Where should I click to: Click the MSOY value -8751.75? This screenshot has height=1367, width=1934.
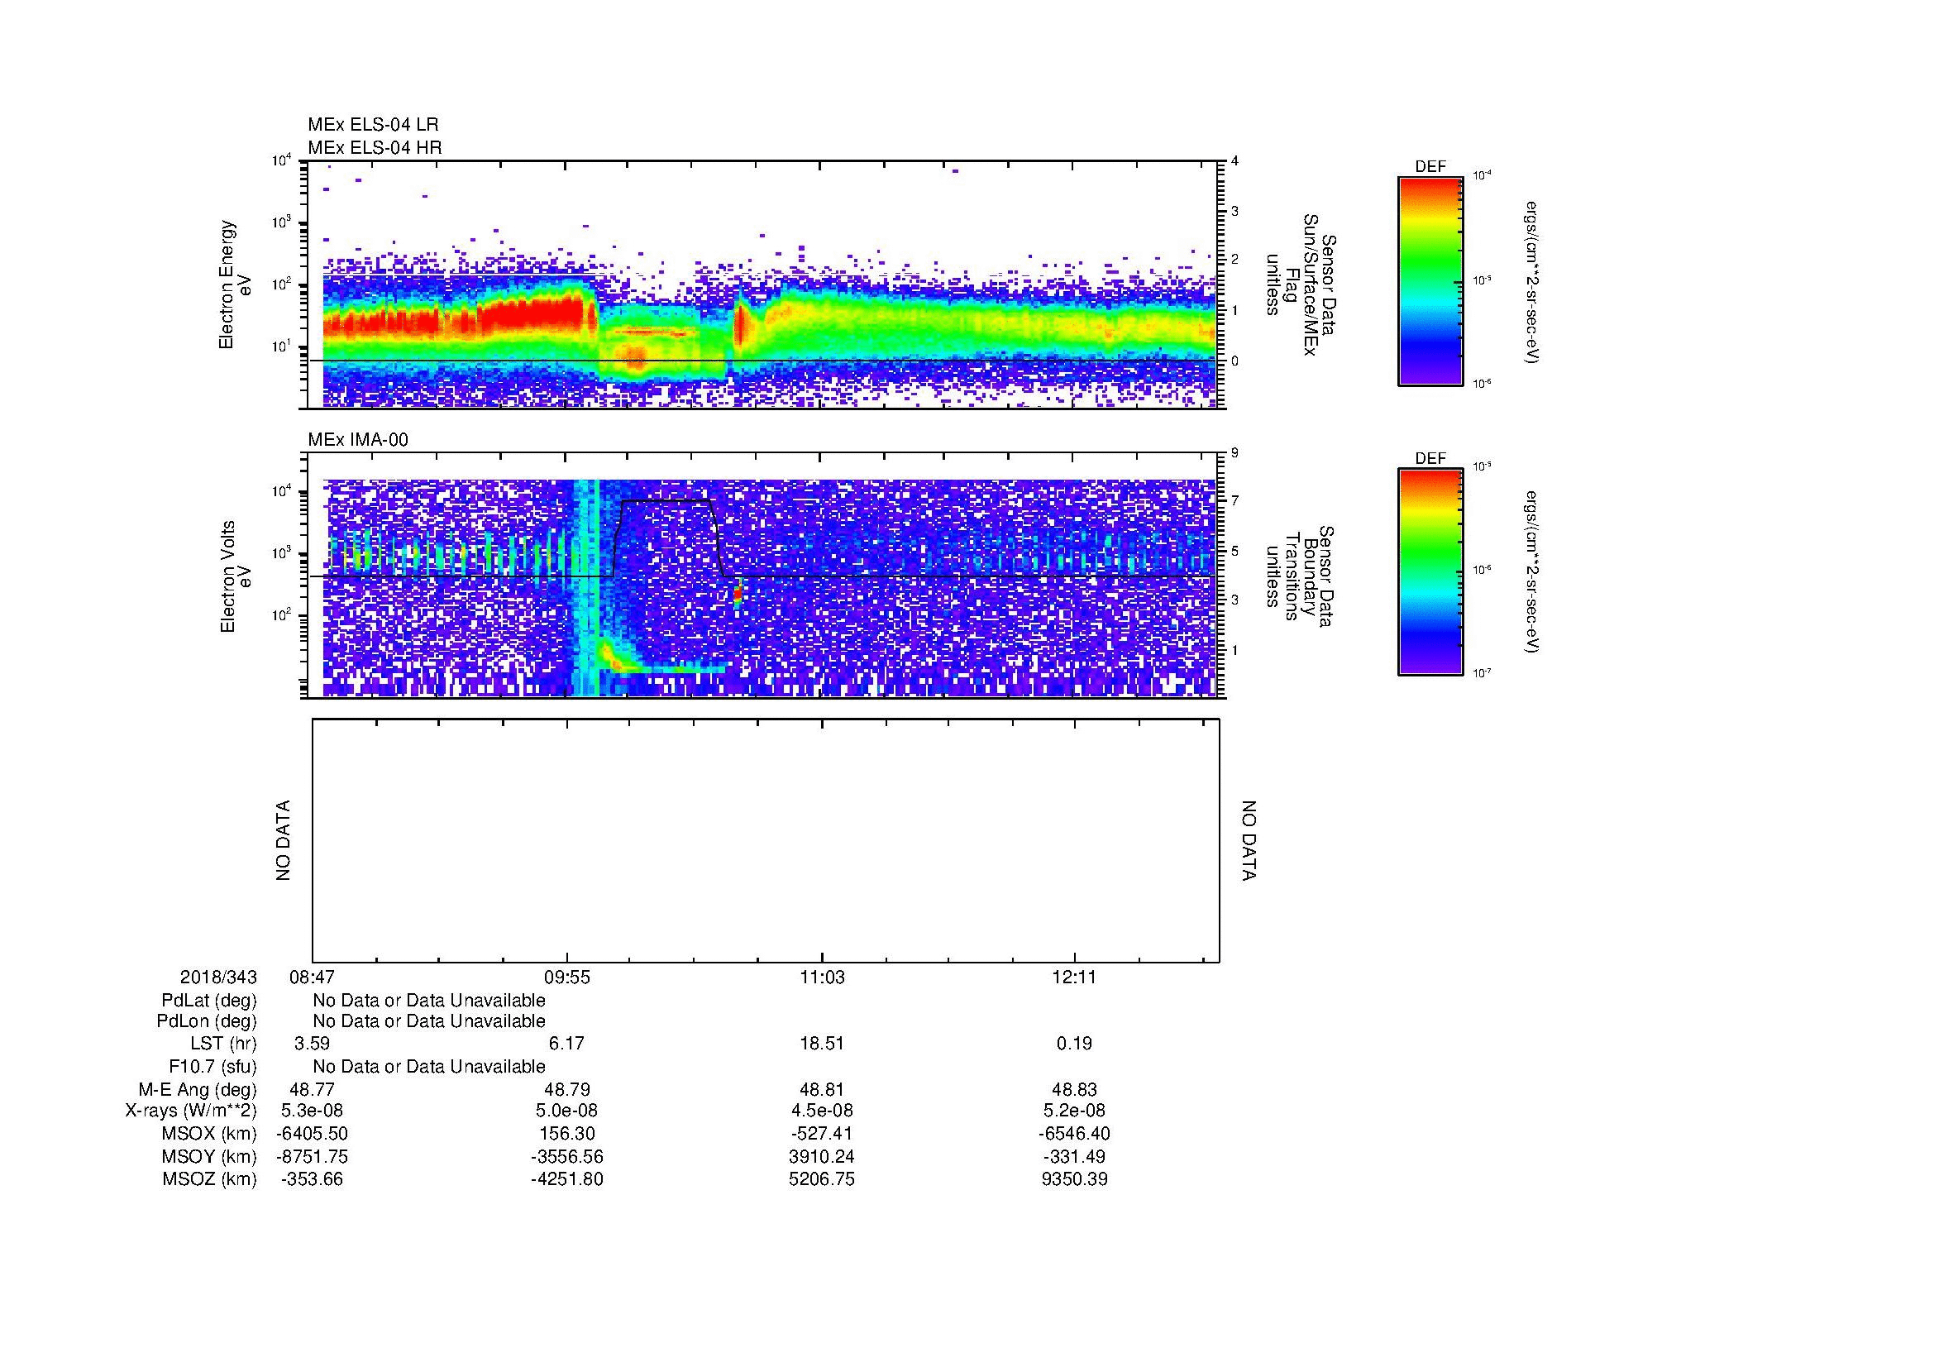pyautogui.click(x=312, y=1156)
